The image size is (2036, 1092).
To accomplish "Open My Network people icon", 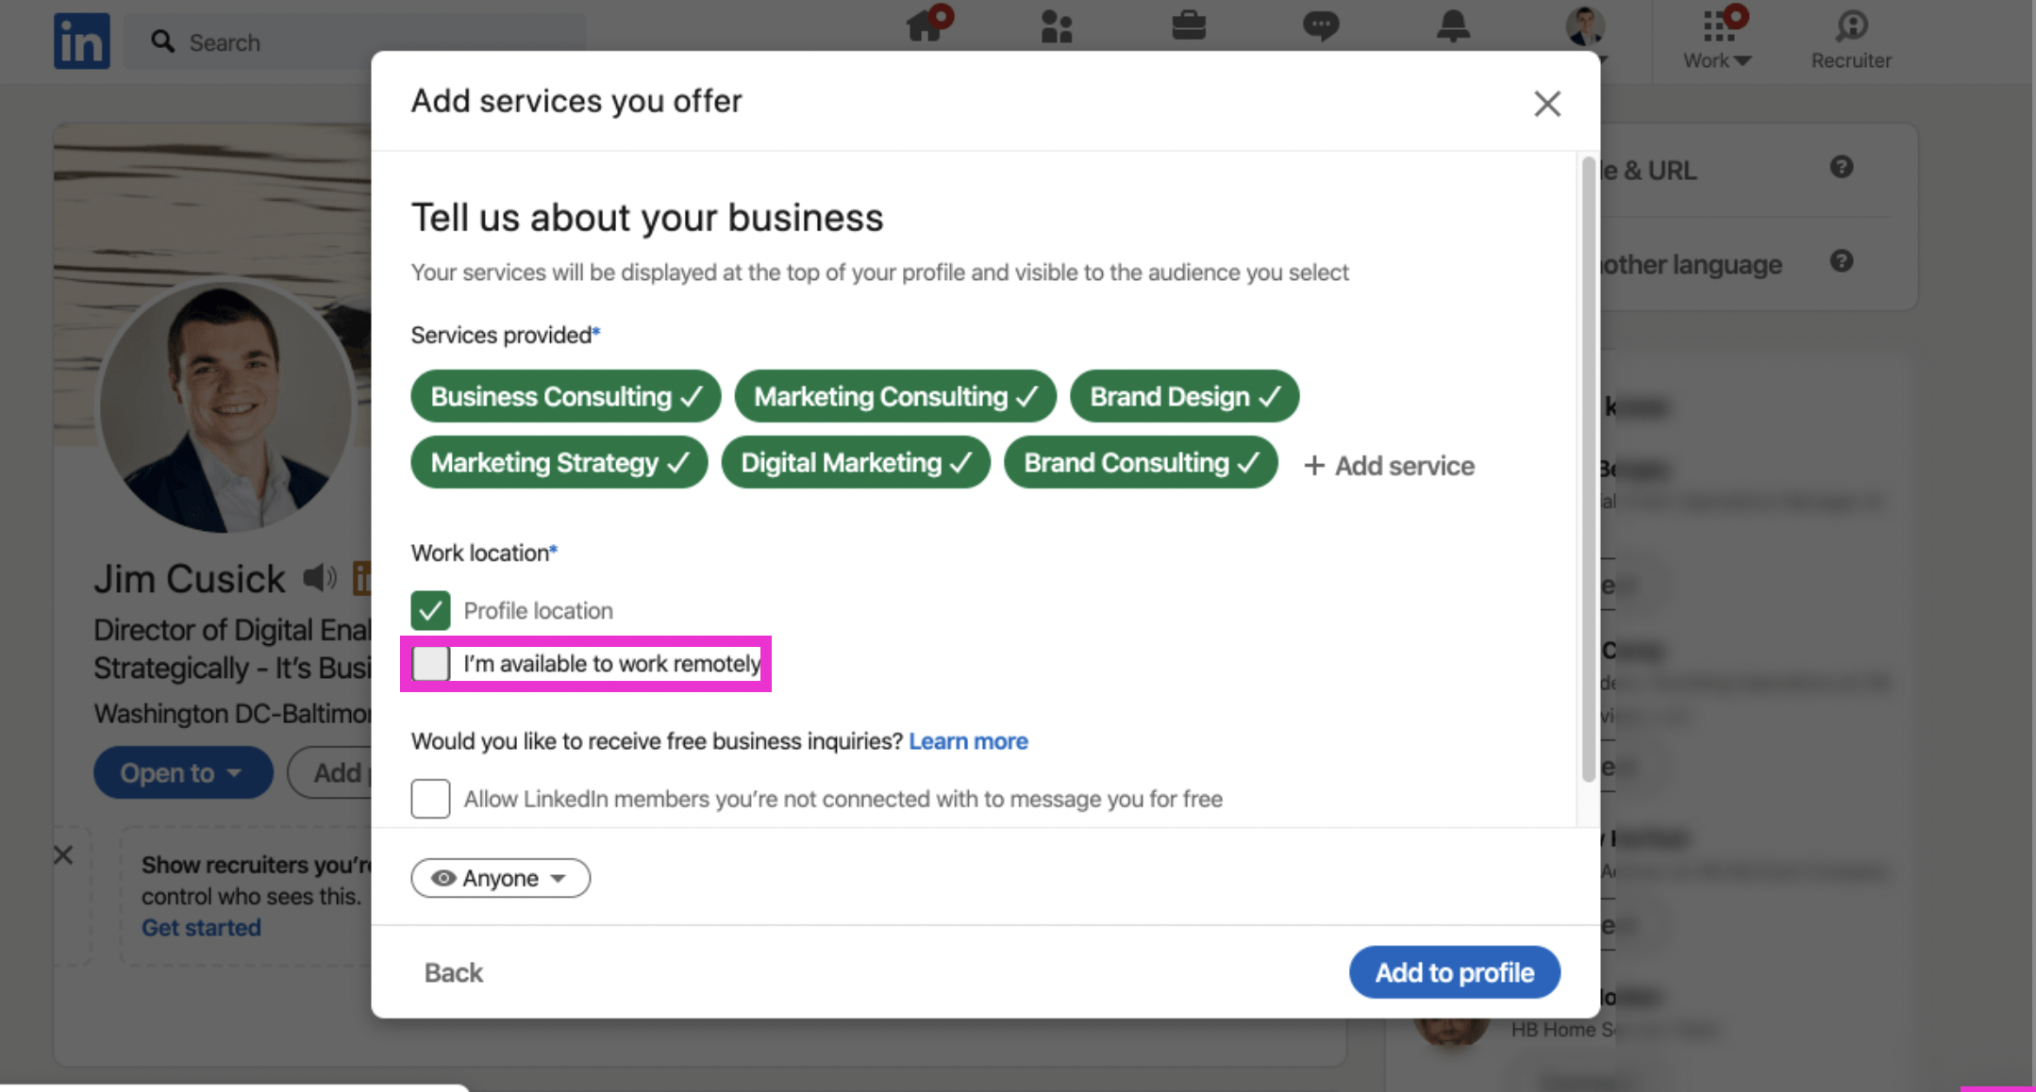I will [x=1057, y=26].
